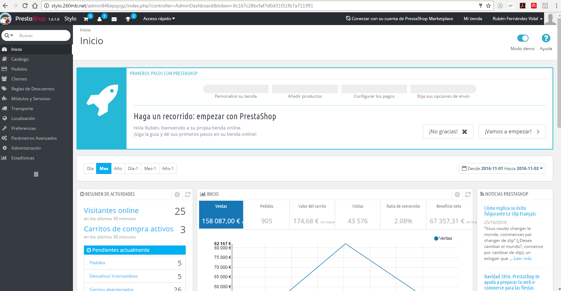Click the Ayuda help question mark icon

(546, 38)
